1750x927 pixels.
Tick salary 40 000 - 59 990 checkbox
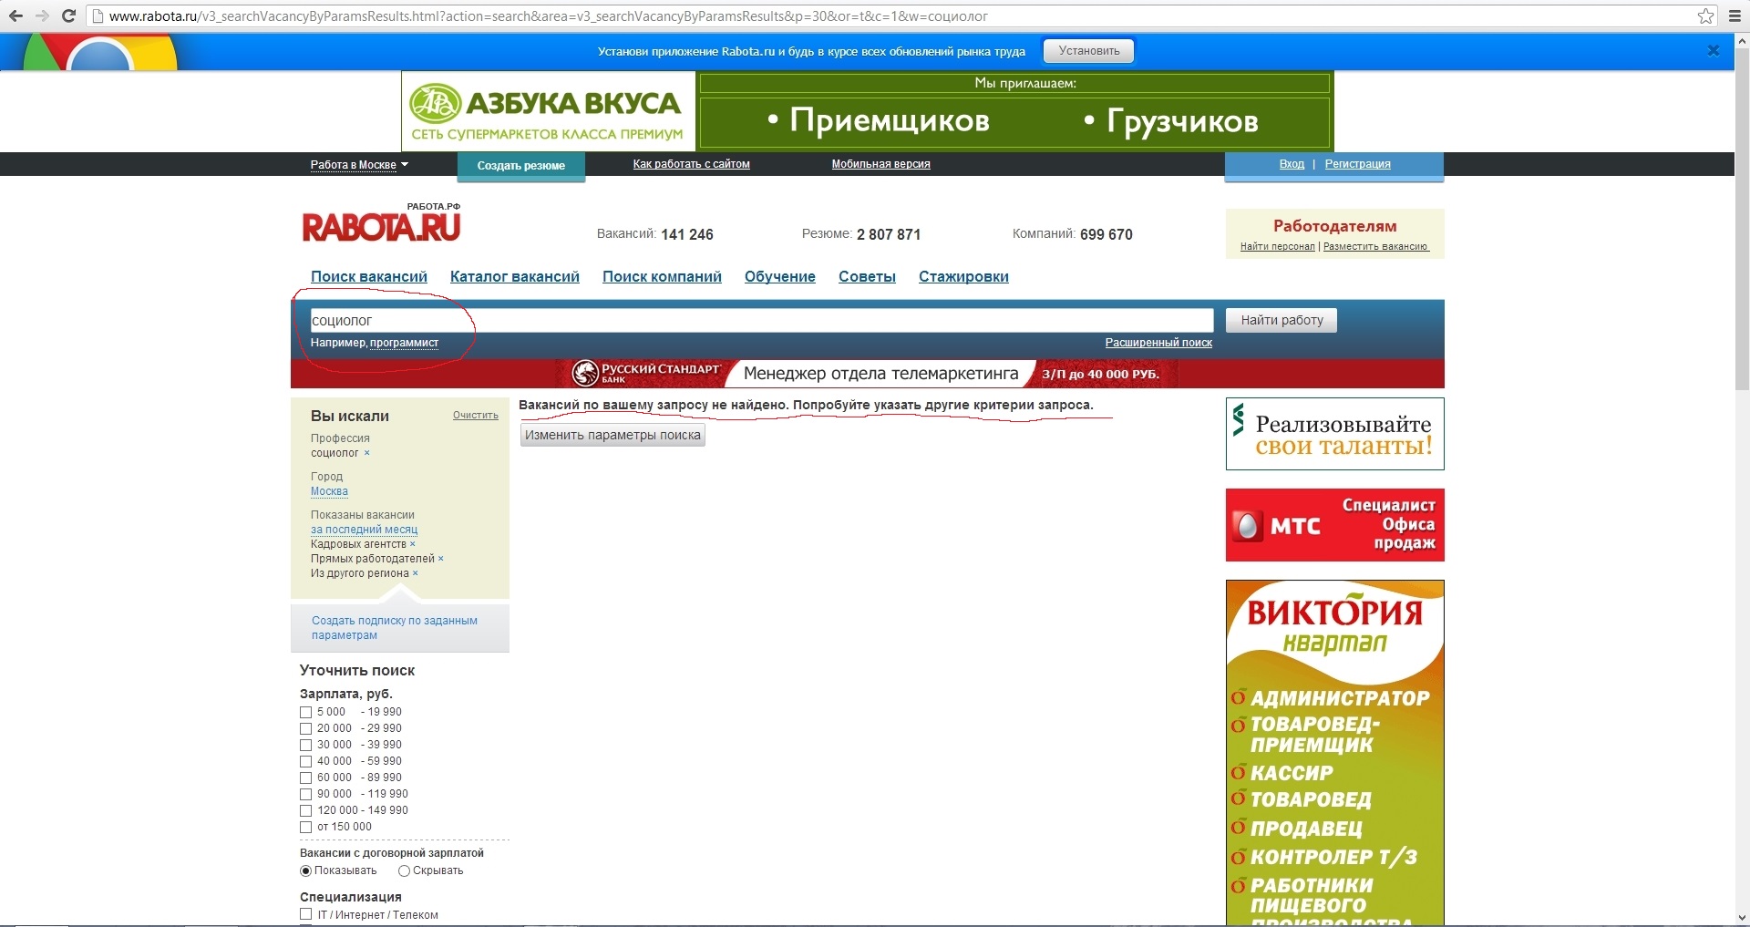[x=306, y=762]
